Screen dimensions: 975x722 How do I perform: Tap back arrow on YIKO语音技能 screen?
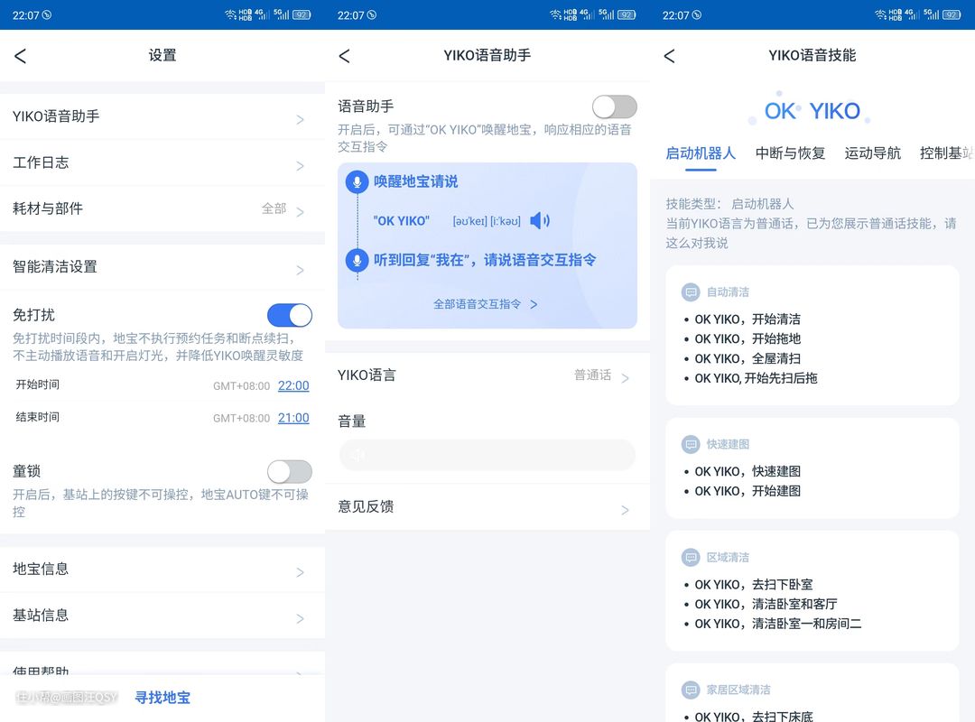pos(669,56)
